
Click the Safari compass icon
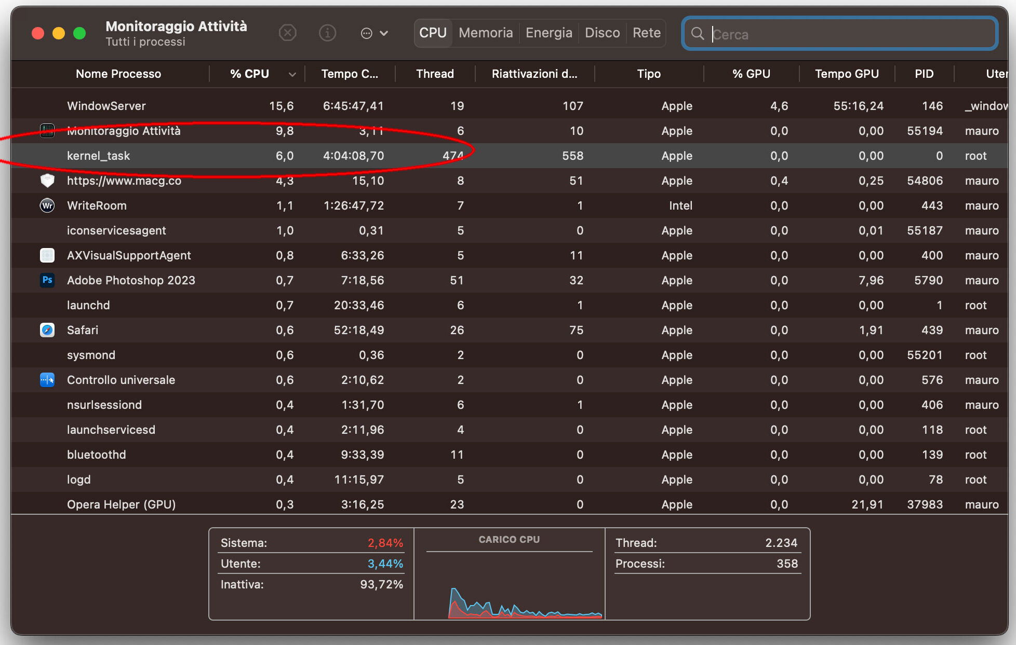point(47,330)
